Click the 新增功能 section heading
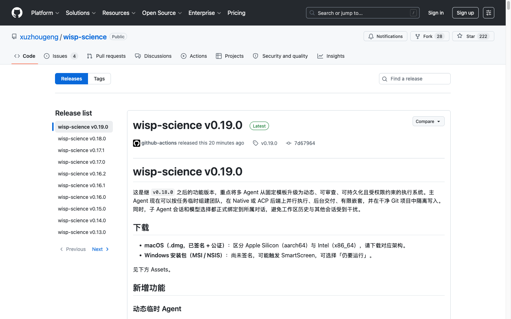511x319 pixels. (x=149, y=288)
